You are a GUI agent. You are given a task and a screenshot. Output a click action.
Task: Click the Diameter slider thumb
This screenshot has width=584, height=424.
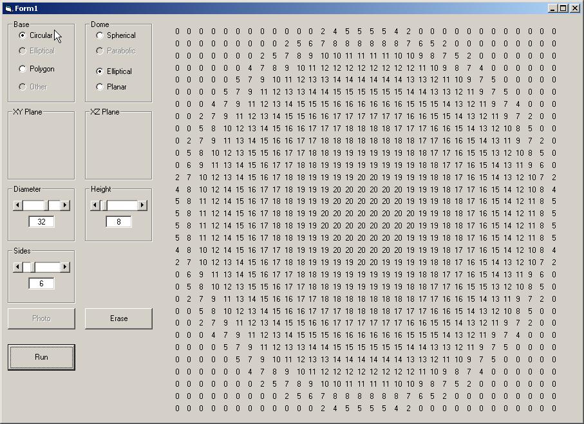pyautogui.click(x=46, y=205)
